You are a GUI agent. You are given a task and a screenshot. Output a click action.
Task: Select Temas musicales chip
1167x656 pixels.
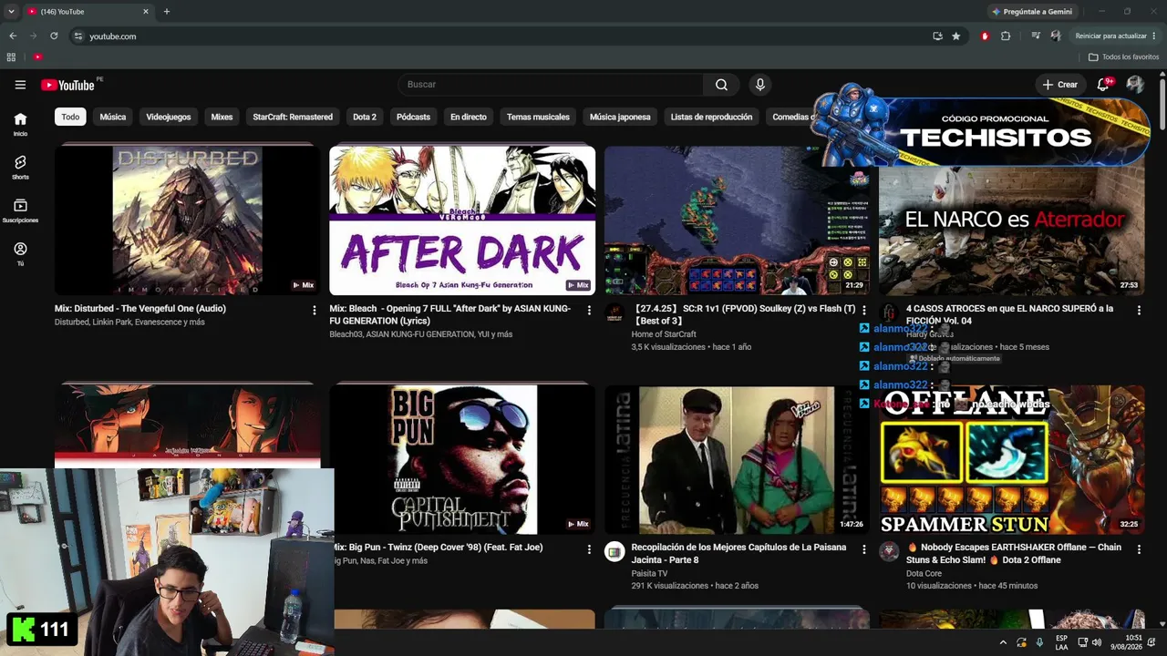pos(538,117)
